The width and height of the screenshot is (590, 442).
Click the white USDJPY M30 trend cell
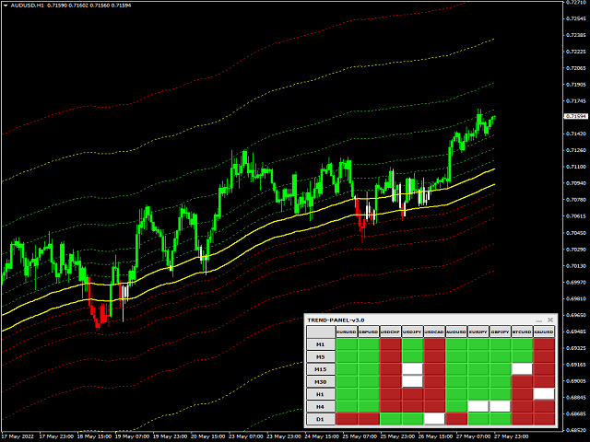[x=412, y=381]
